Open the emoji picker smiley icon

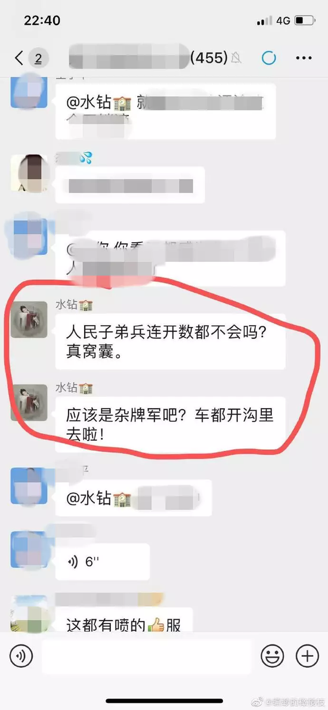pyautogui.click(x=273, y=656)
